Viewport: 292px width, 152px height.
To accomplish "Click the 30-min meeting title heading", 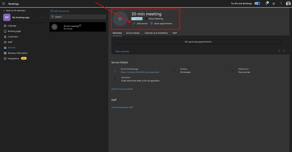I will coord(146,14).
